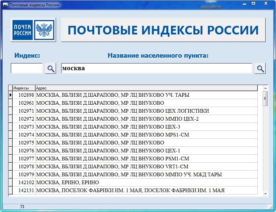Maximize the Почтовые индексы России window
Screen dimensions: 276x212
coord(253,4)
